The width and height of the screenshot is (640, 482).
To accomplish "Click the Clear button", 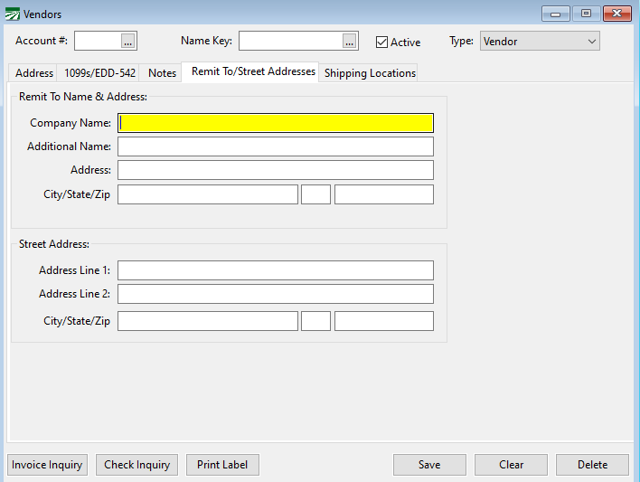I will [x=511, y=465].
